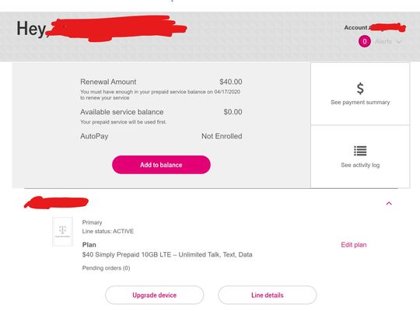Click Pending orders (0) text
The width and height of the screenshot is (420, 311).
click(x=106, y=268)
